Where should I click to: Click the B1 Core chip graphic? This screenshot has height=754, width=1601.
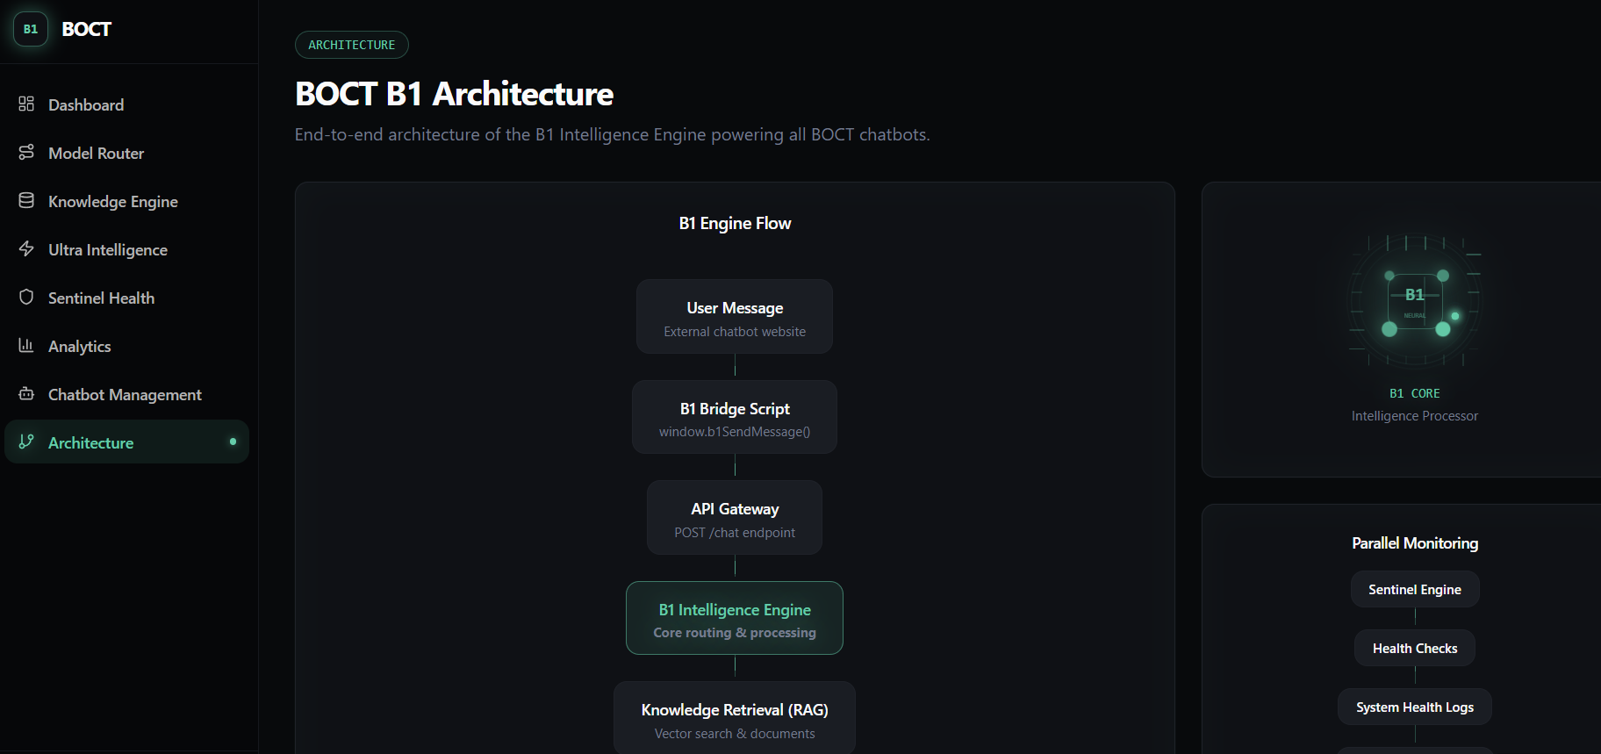pos(1415,301)
